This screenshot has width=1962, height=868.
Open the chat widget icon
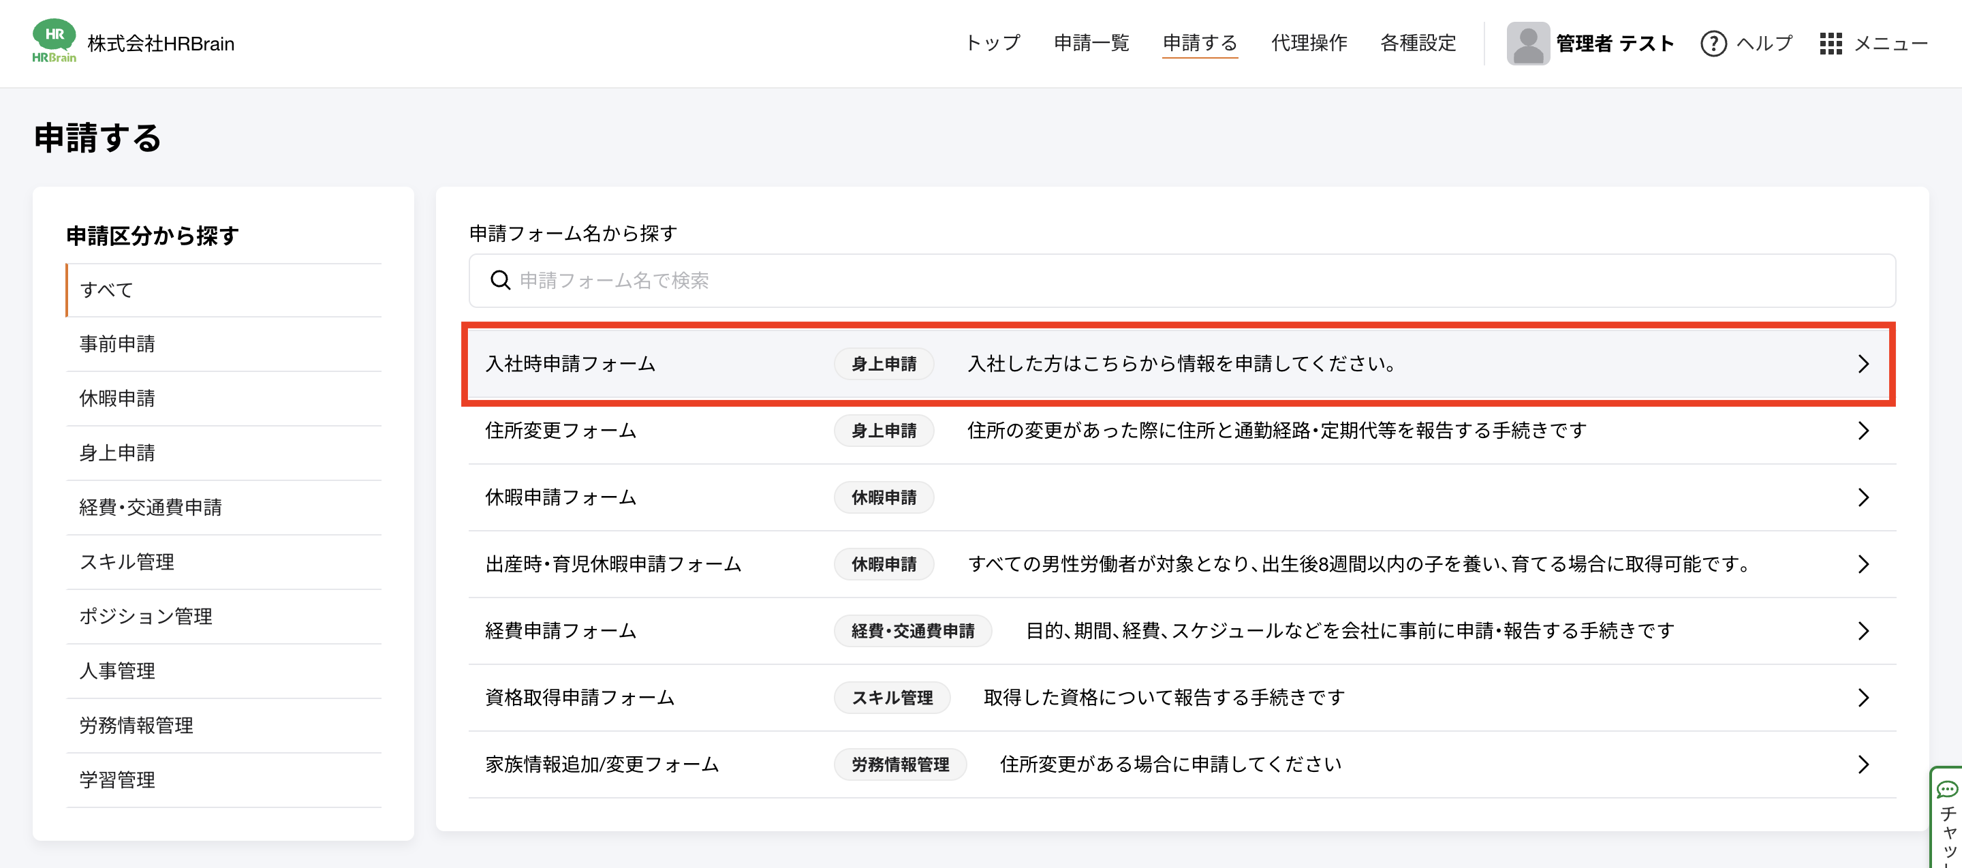[1947, 789]
